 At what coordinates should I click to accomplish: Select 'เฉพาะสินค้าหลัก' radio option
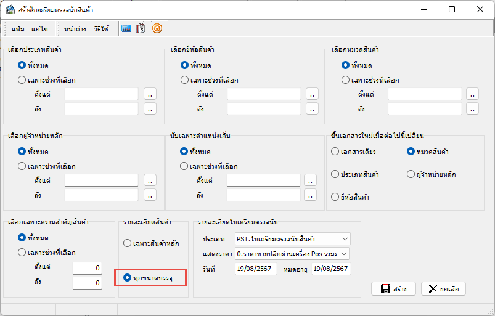pos(127,243)
